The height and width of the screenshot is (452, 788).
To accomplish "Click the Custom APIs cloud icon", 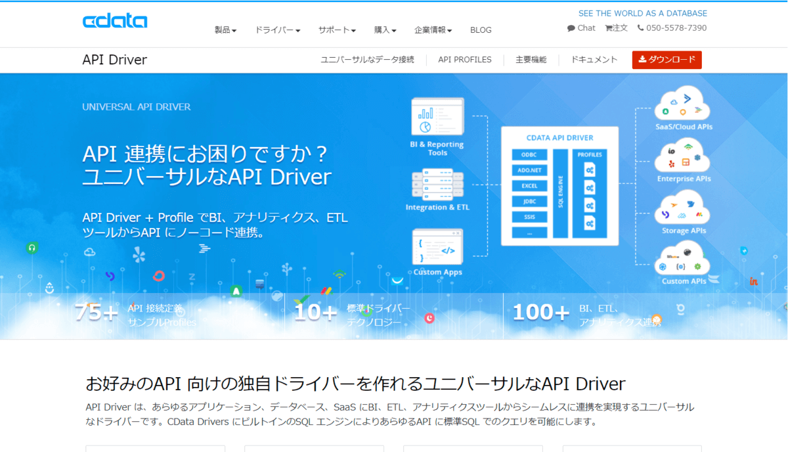I will 683,258.
